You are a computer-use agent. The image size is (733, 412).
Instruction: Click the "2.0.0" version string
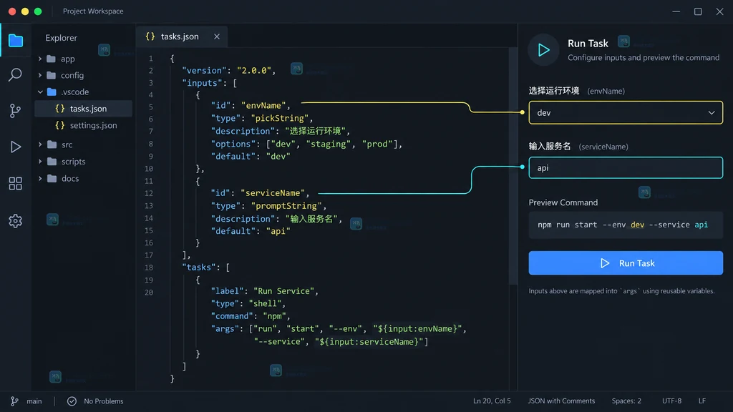(254, 71)
